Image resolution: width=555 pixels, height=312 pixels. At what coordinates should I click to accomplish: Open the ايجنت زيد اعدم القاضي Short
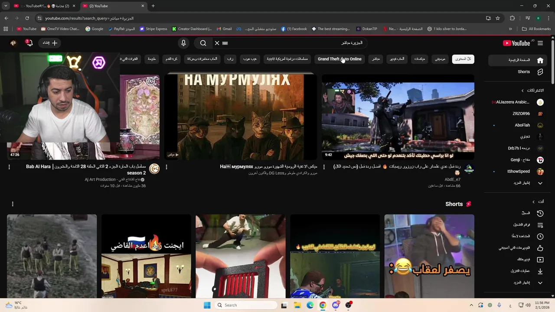[146, 256]
